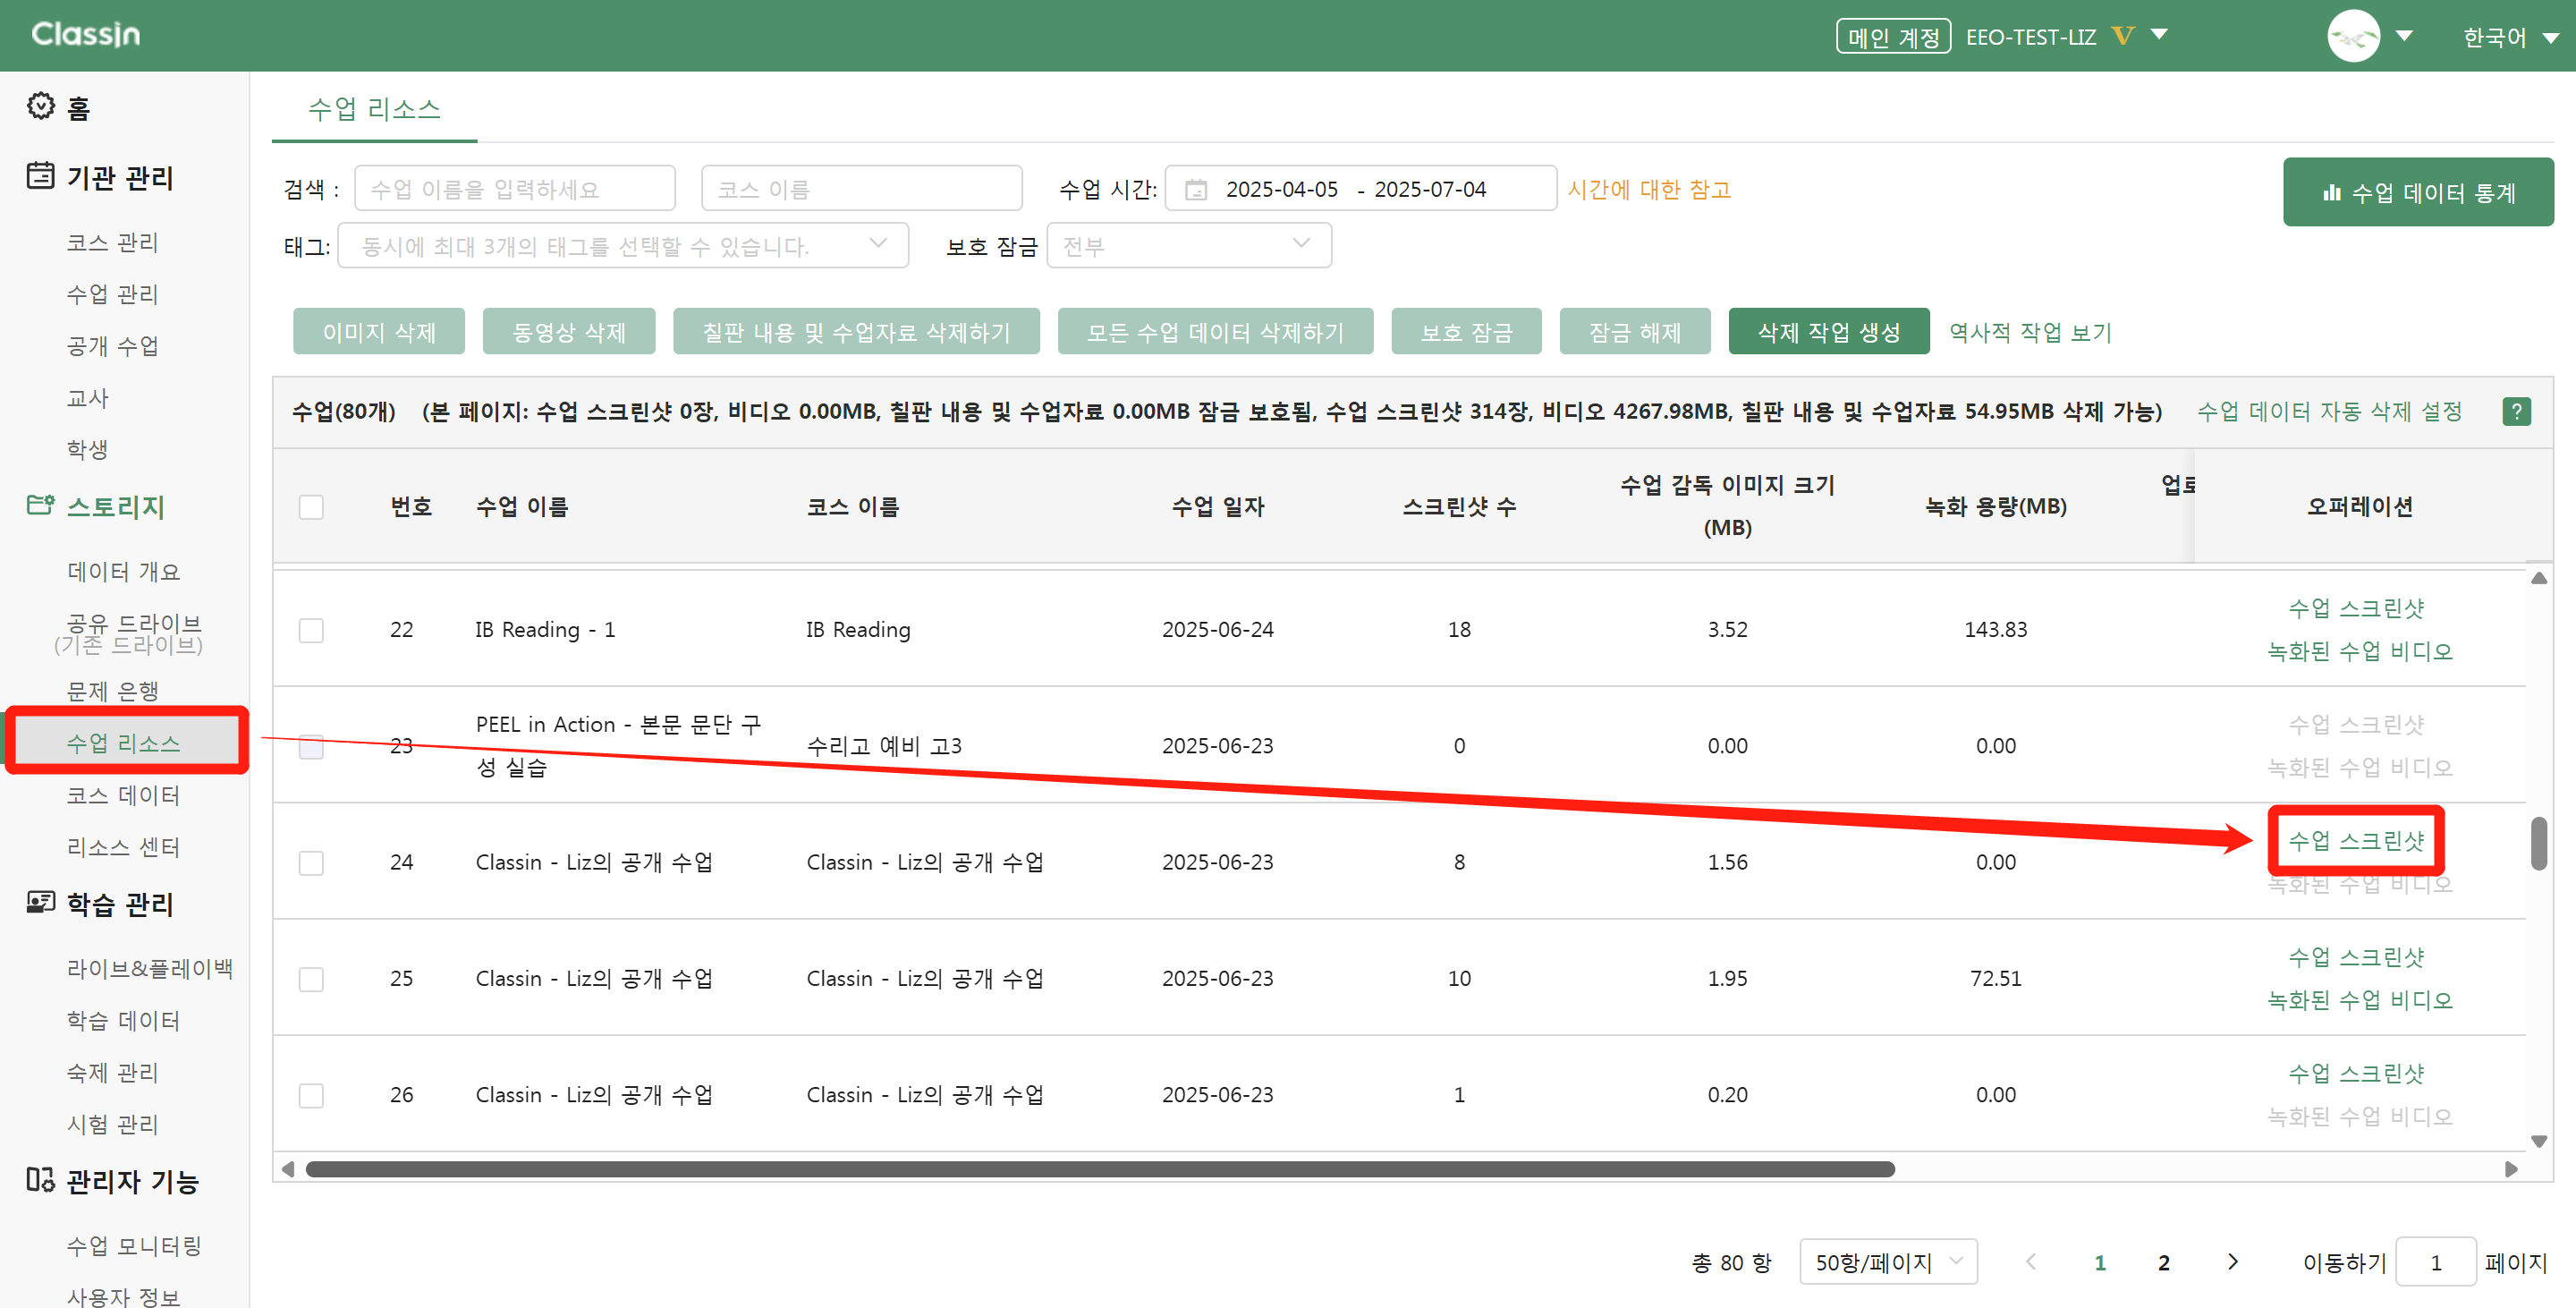
Task: Open 코스 데이터 in sidebar
Action: pos(123,795)
